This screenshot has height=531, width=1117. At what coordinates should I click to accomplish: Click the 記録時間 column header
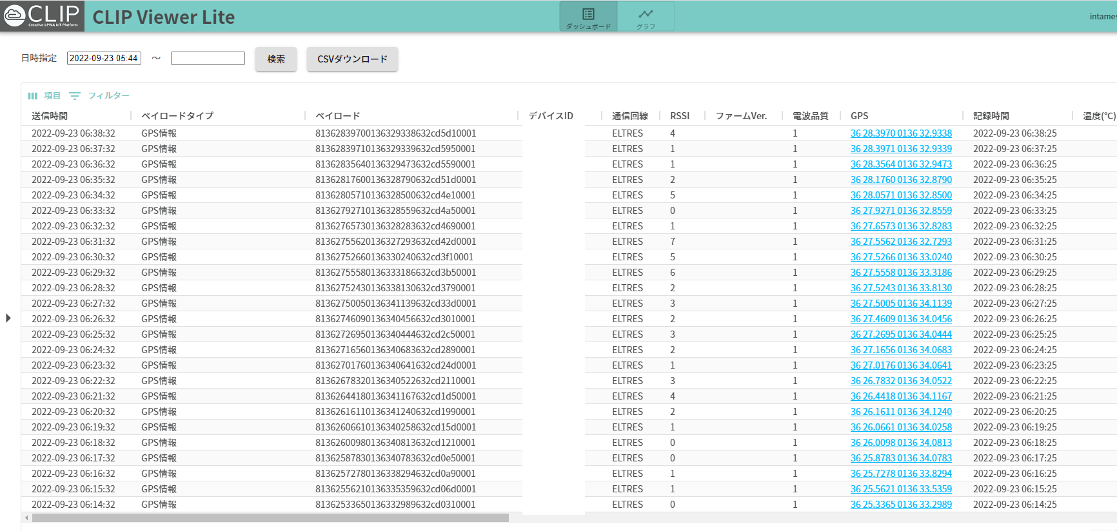[991, 116]
